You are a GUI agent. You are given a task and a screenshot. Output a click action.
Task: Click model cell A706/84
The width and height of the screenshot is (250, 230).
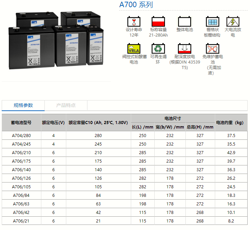(x=22, y=195)
